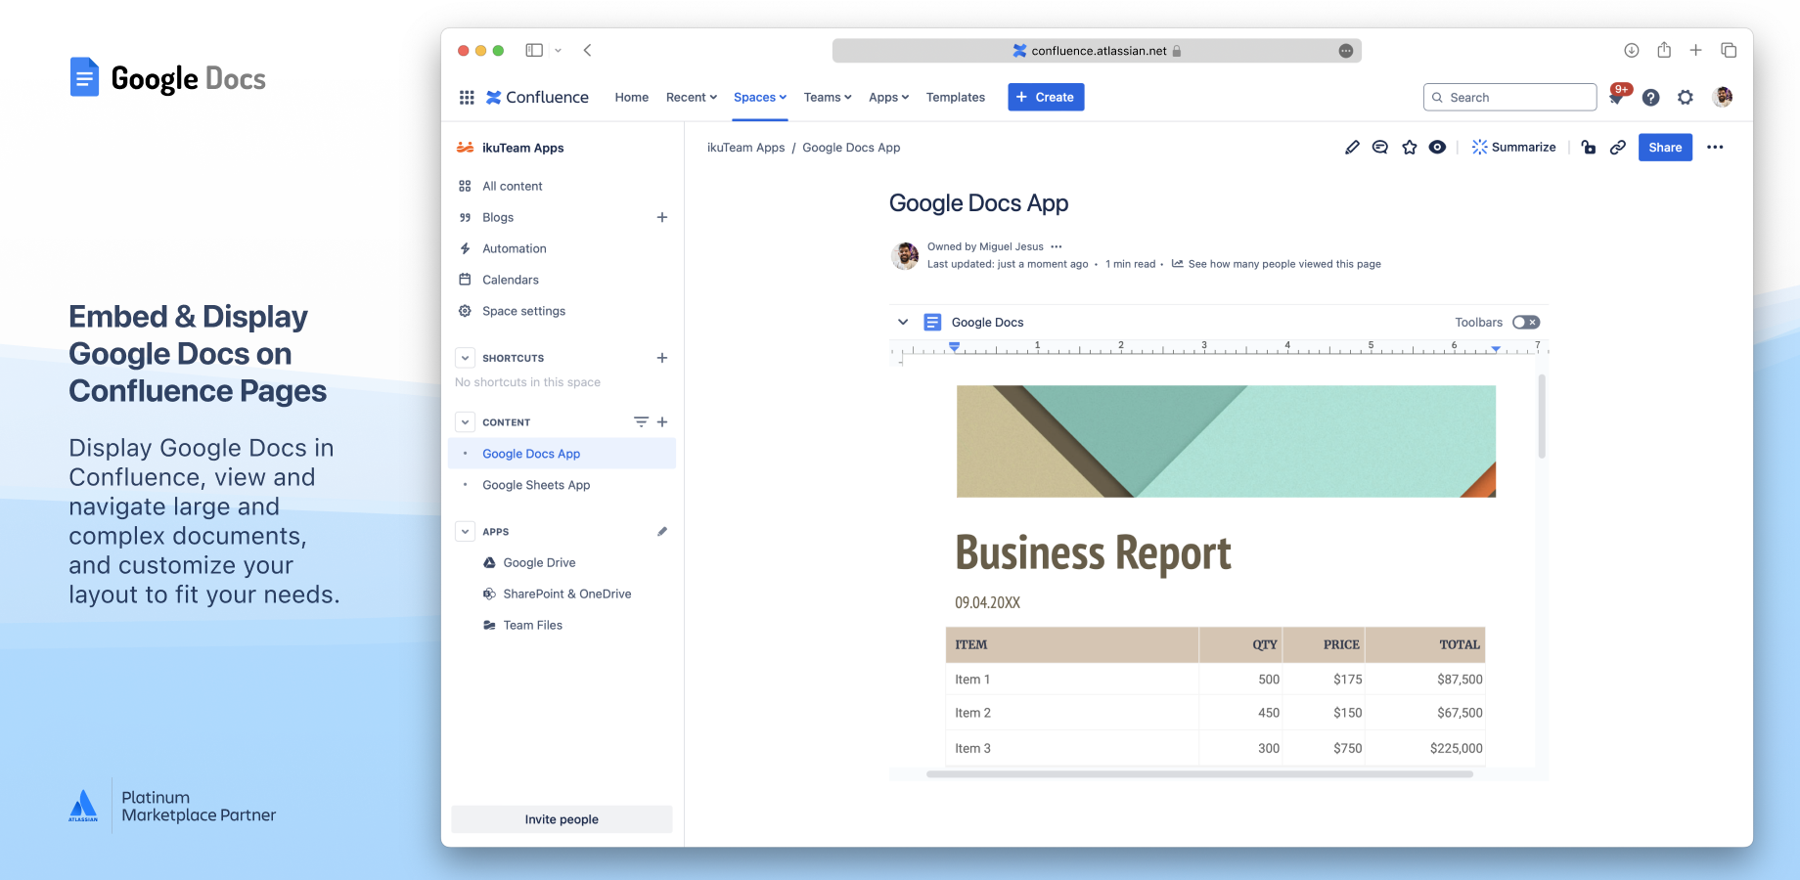Go back in Safari
This screenshot has height=880, width=1800.
click(587, 50)
